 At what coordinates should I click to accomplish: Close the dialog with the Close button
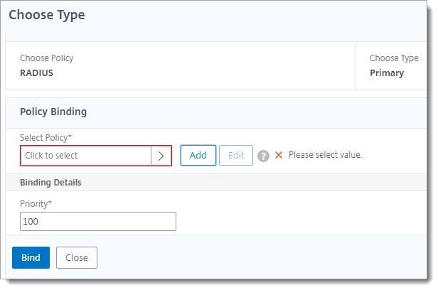76,257
